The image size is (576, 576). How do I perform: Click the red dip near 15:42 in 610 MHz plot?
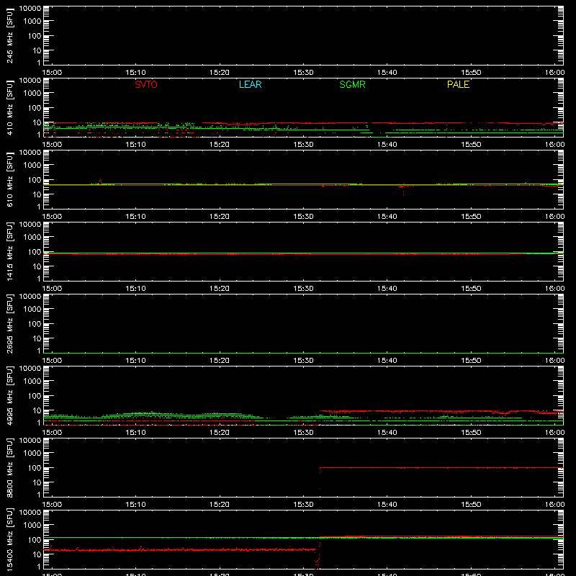[x=403, y=189]
